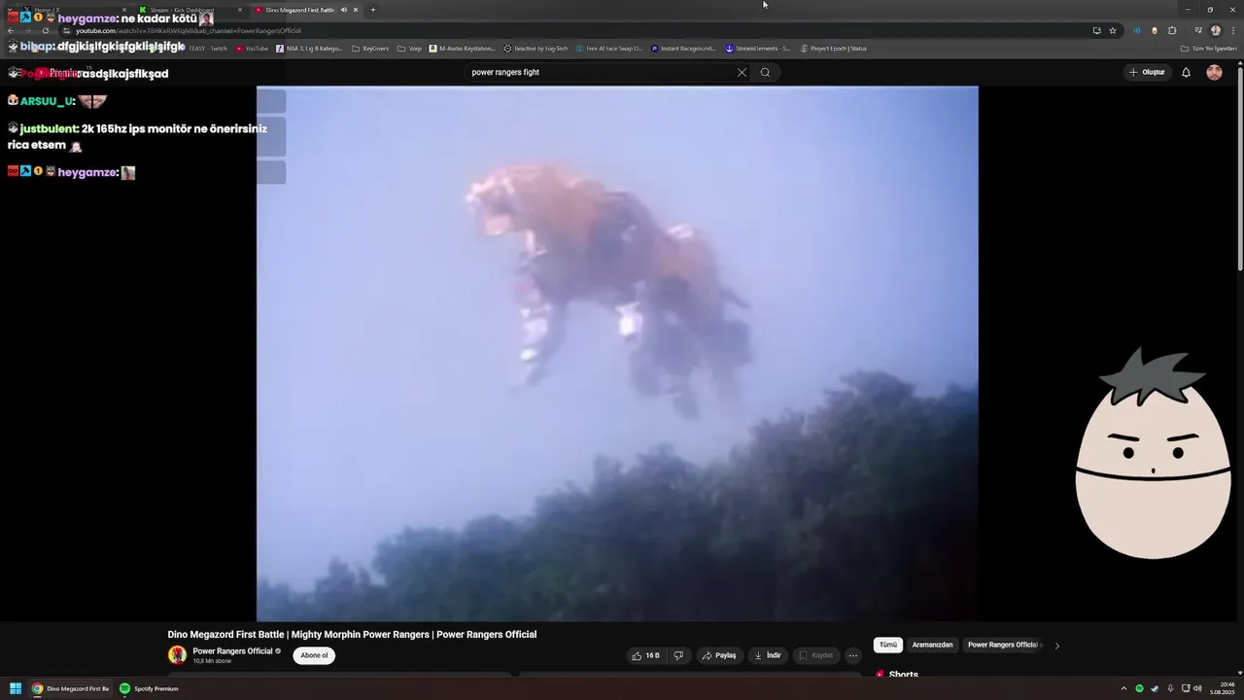Open the M-Audio Keystation bookmark

coord(463,48)
